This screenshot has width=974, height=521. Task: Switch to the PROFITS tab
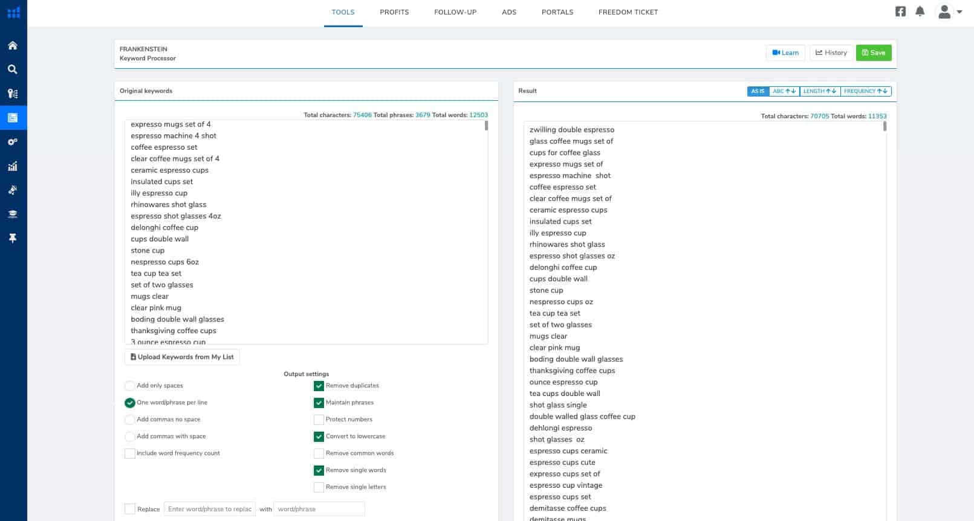(x=394, y=12)
